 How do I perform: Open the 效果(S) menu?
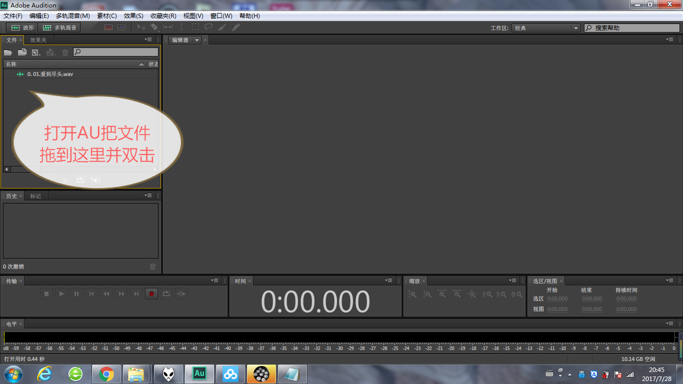tap(133, 16)
